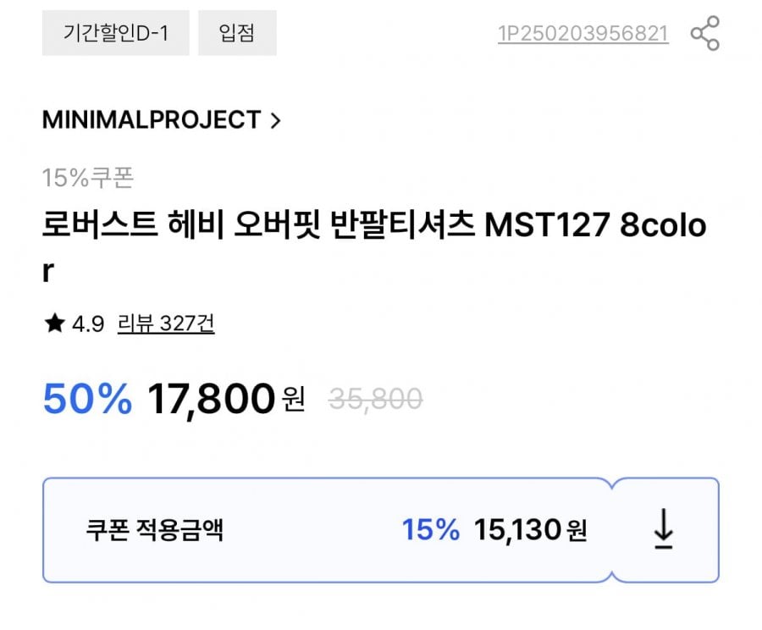Viewport: 762px width, 630px height.
Task: Download the coupon with the arrow icon
Action: coord(664,530)
